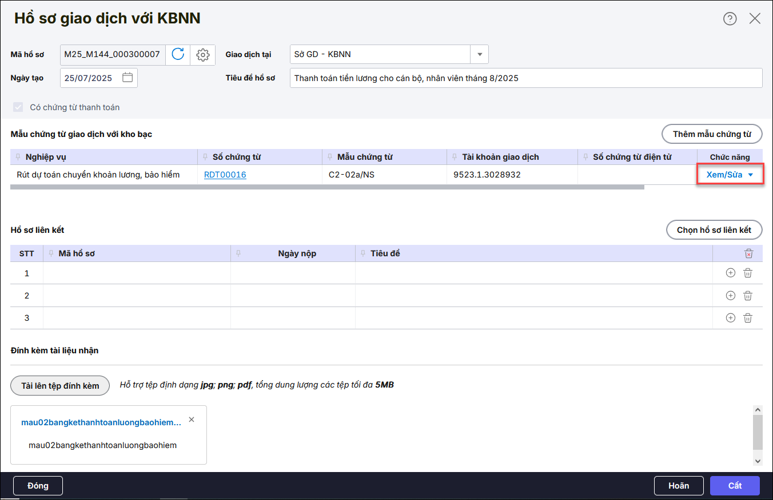Viewport: 773px width, 500px height.
Task: Open the calendar picker for Ngày tạo
Action: (127, 78)
